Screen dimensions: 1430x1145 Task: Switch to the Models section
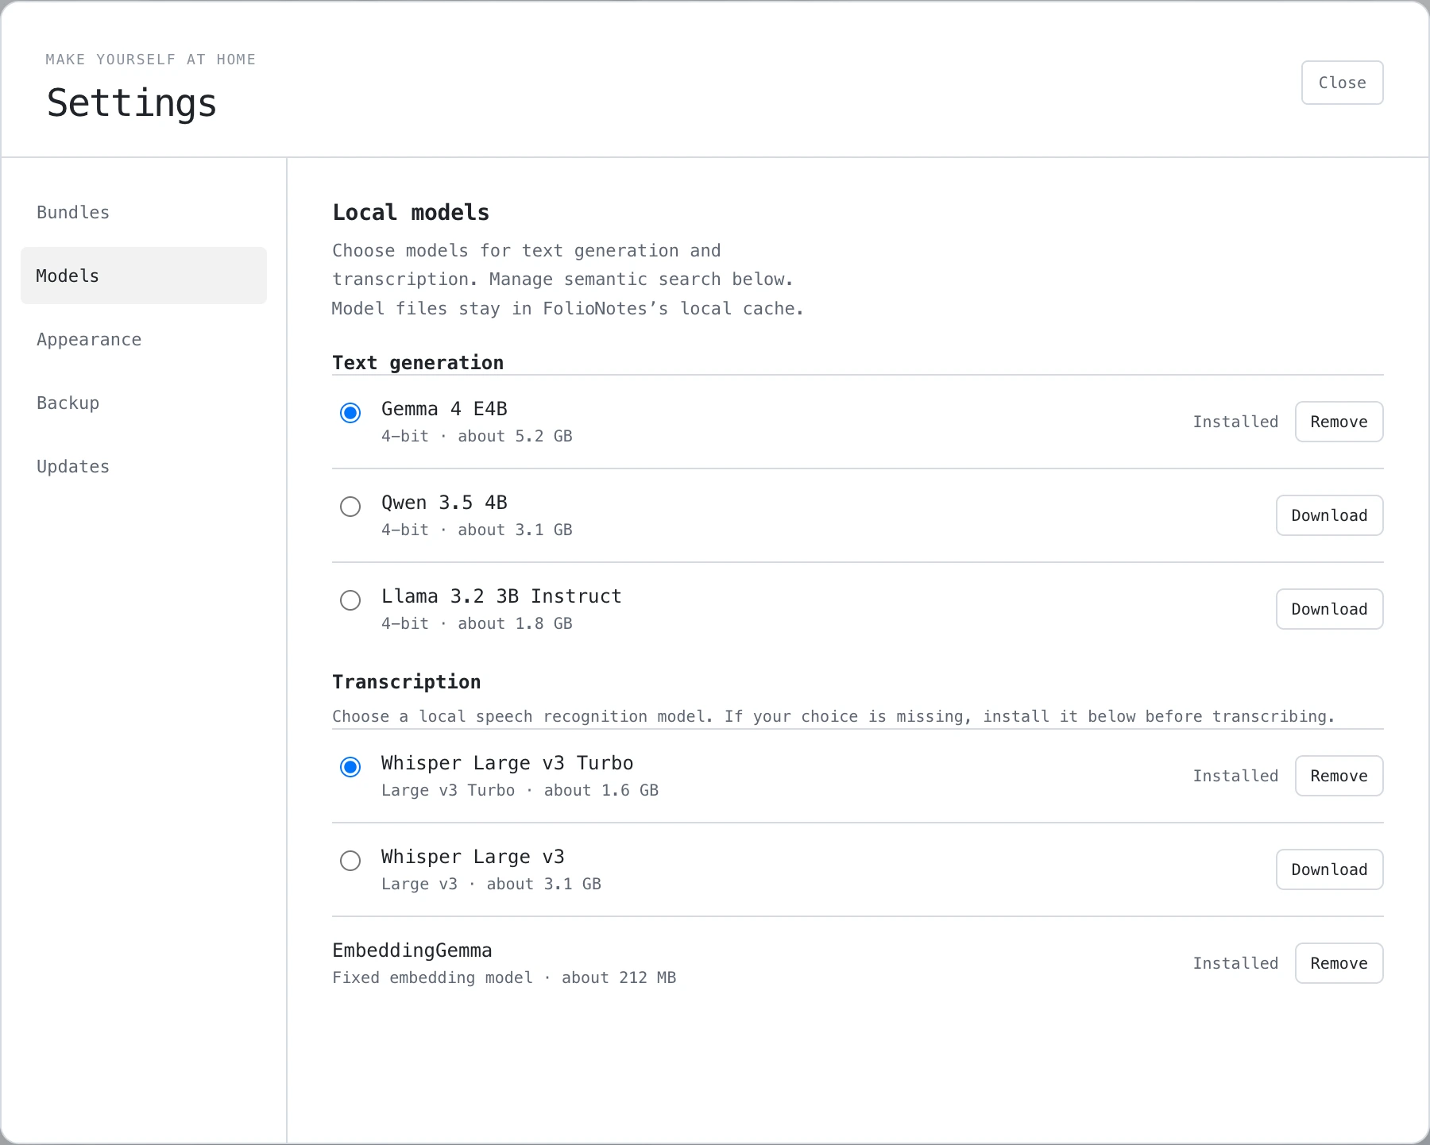[144, 276]
